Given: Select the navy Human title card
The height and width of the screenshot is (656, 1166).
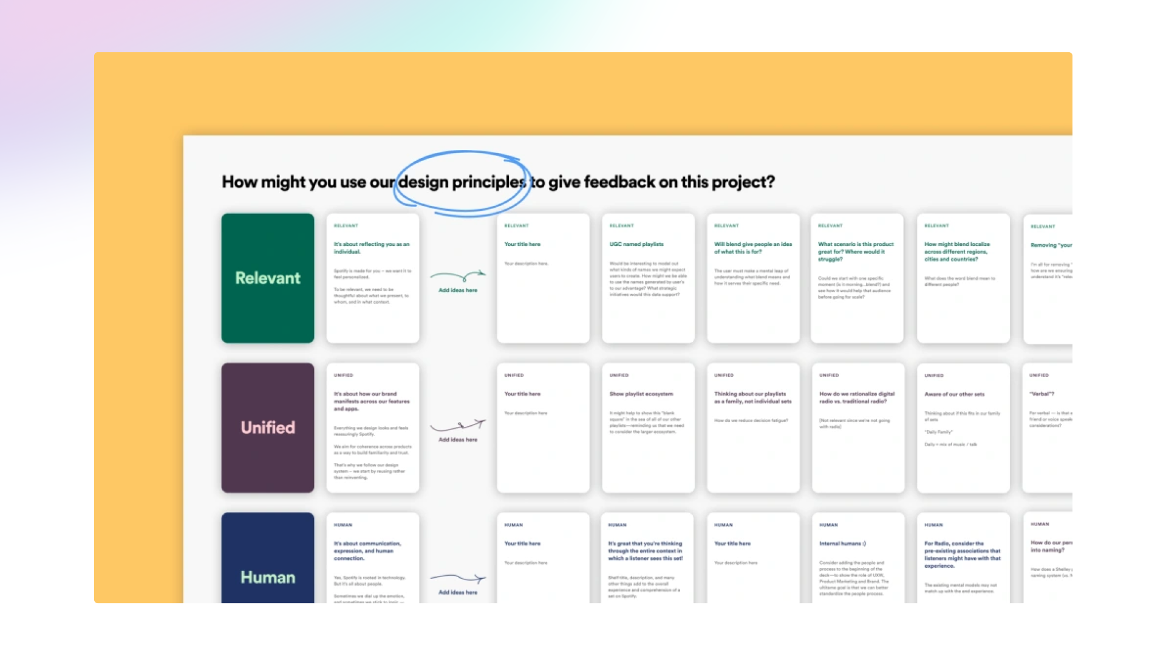Looking at the screenshot, I should (268, 559).
